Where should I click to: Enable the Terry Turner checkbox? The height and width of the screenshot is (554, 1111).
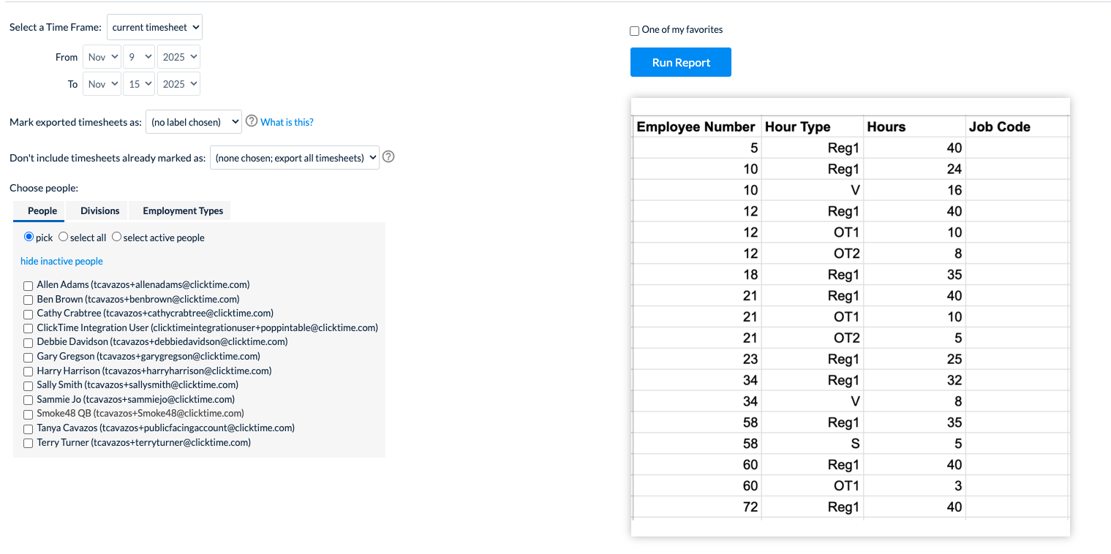28,443
